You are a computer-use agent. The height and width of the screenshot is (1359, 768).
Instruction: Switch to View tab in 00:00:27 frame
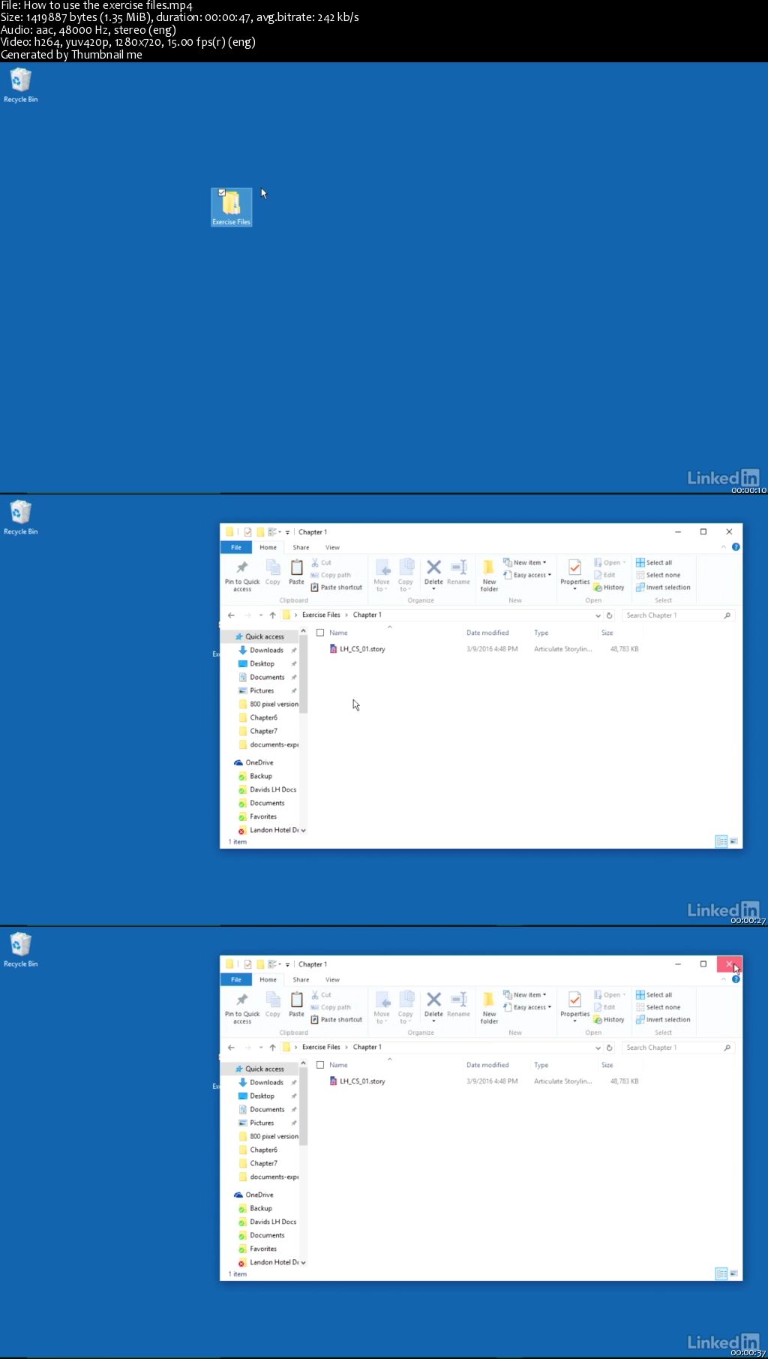tap(332, 547)
